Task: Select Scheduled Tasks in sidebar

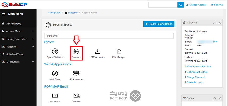Action: (15, 54)
